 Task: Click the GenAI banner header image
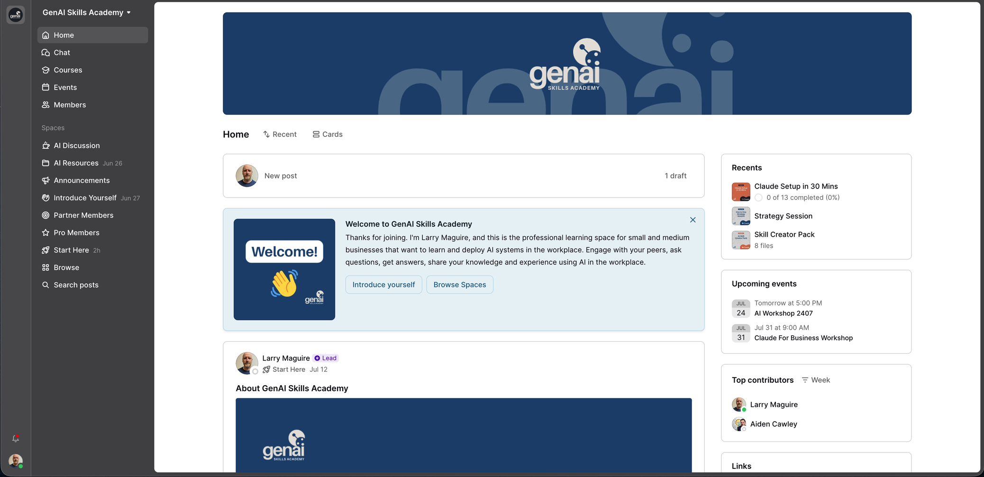tap(567, 63)
